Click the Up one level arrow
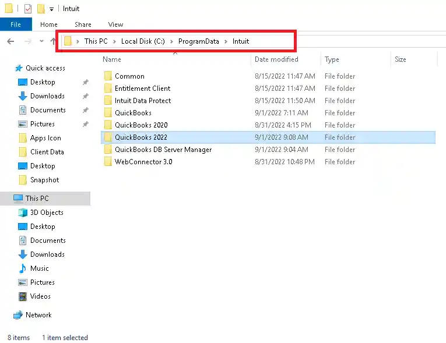This screenshot has width=446, height=343. (x=53, y=41)
